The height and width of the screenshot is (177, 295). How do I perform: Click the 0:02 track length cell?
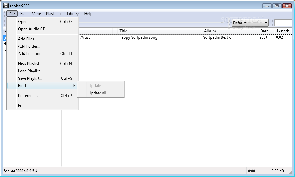click(x=279, y=37)
